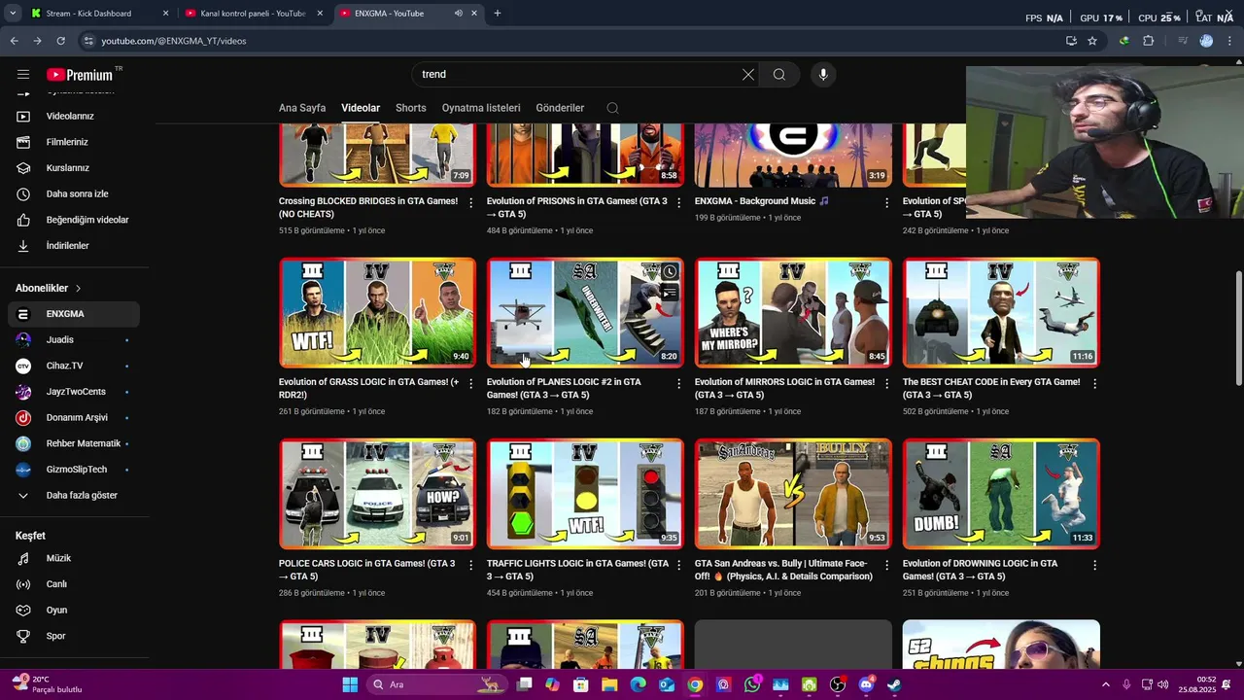Screen dimensions: 1244x700
Task: Expand Daha fazla göster subscriptions
Action: 74,495
